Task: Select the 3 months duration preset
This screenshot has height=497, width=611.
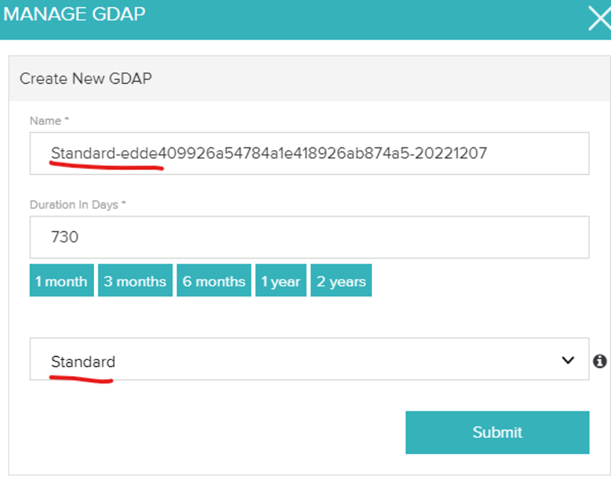Action: point(135,280)
